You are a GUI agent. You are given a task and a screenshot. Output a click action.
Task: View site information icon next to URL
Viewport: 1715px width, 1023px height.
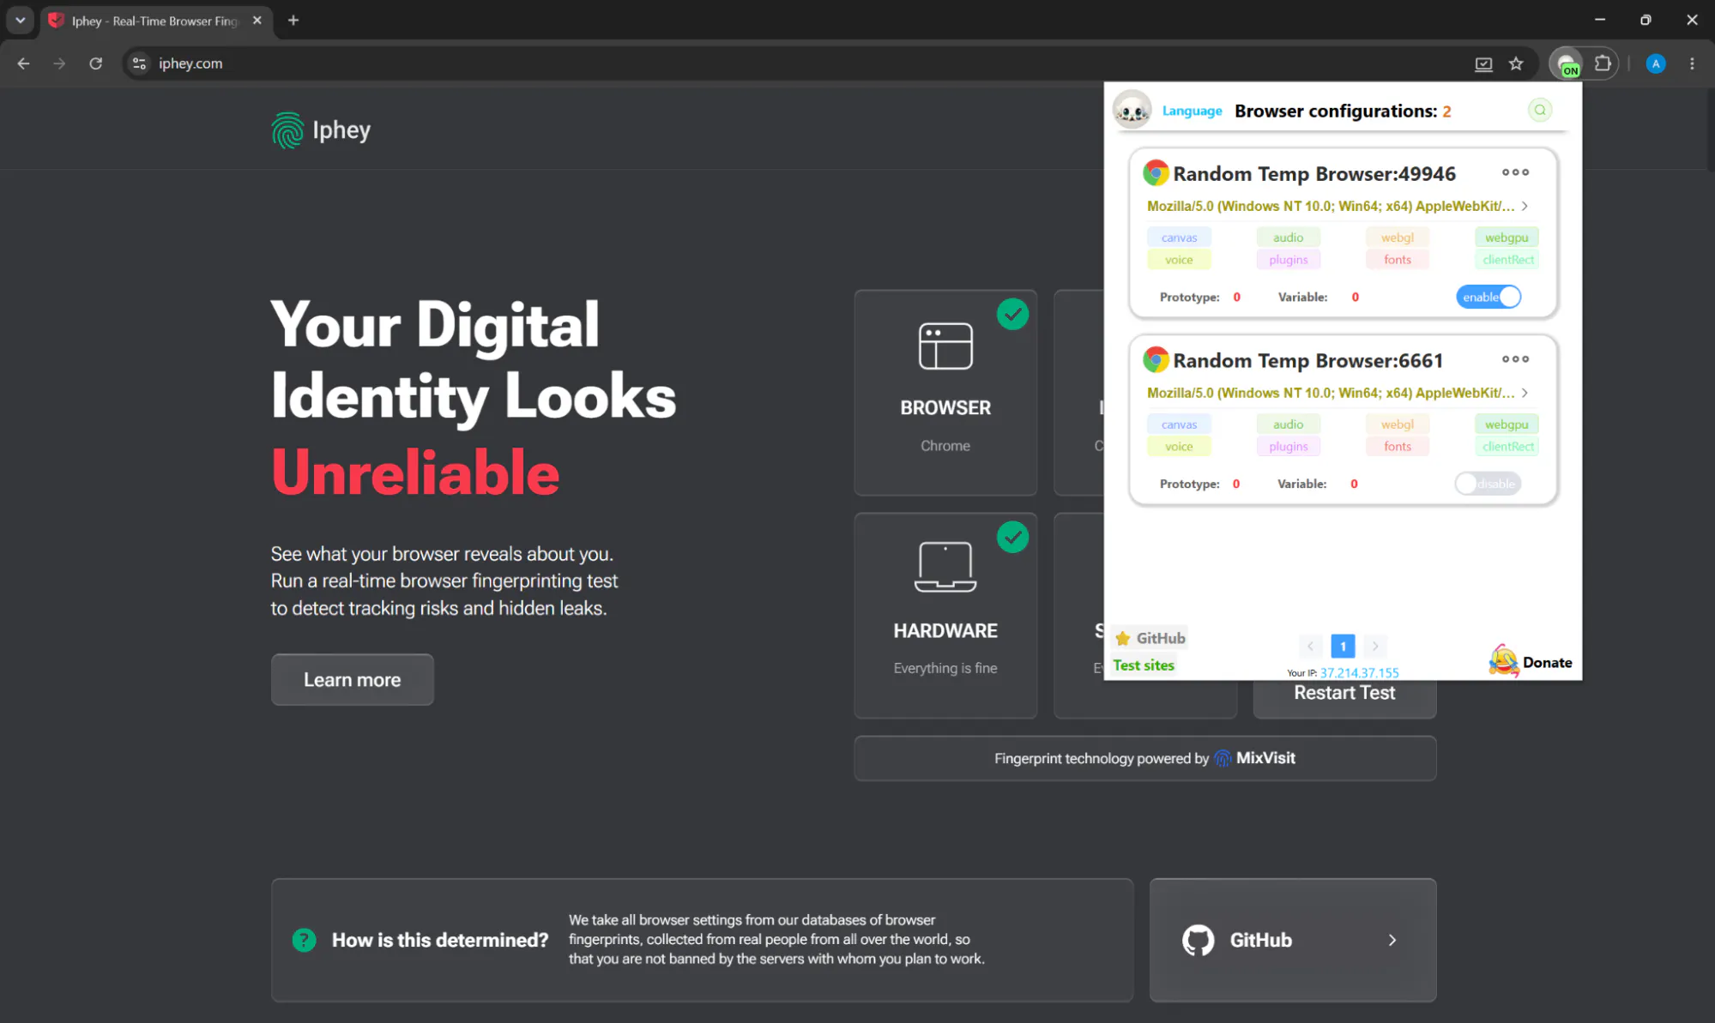click(139, 63)
